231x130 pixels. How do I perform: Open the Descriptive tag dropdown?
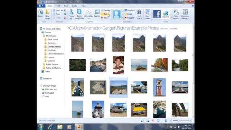89,14
